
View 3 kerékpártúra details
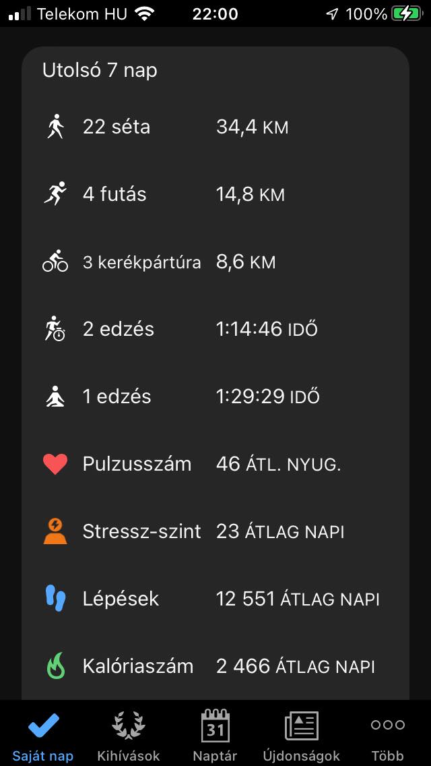141,262
